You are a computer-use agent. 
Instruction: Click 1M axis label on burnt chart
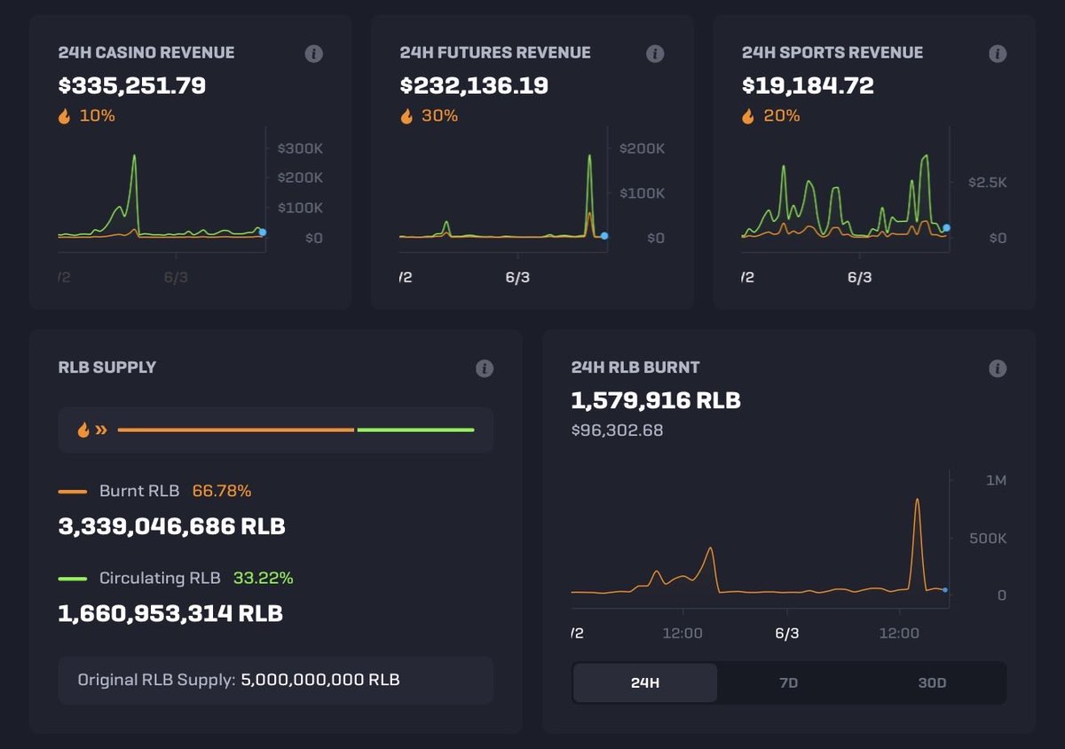coord(996,480)
